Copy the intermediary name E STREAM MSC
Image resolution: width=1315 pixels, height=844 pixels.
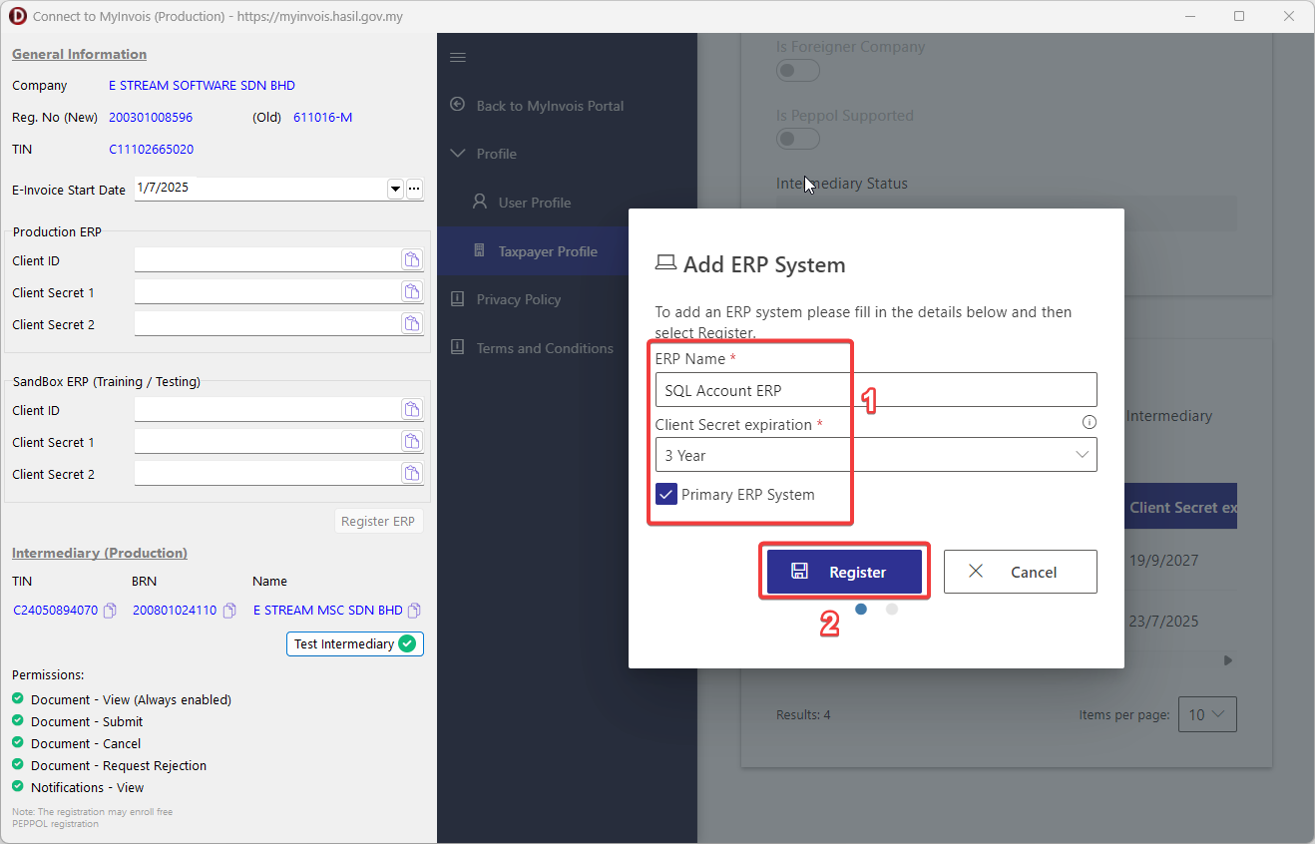coord(415,611)
